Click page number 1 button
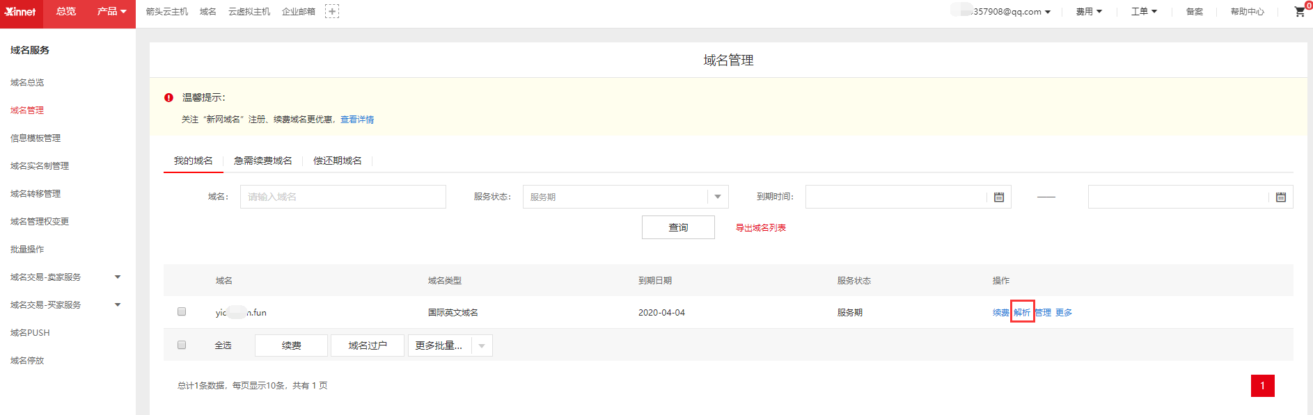1313x415 pixels. coord(1262,386)
